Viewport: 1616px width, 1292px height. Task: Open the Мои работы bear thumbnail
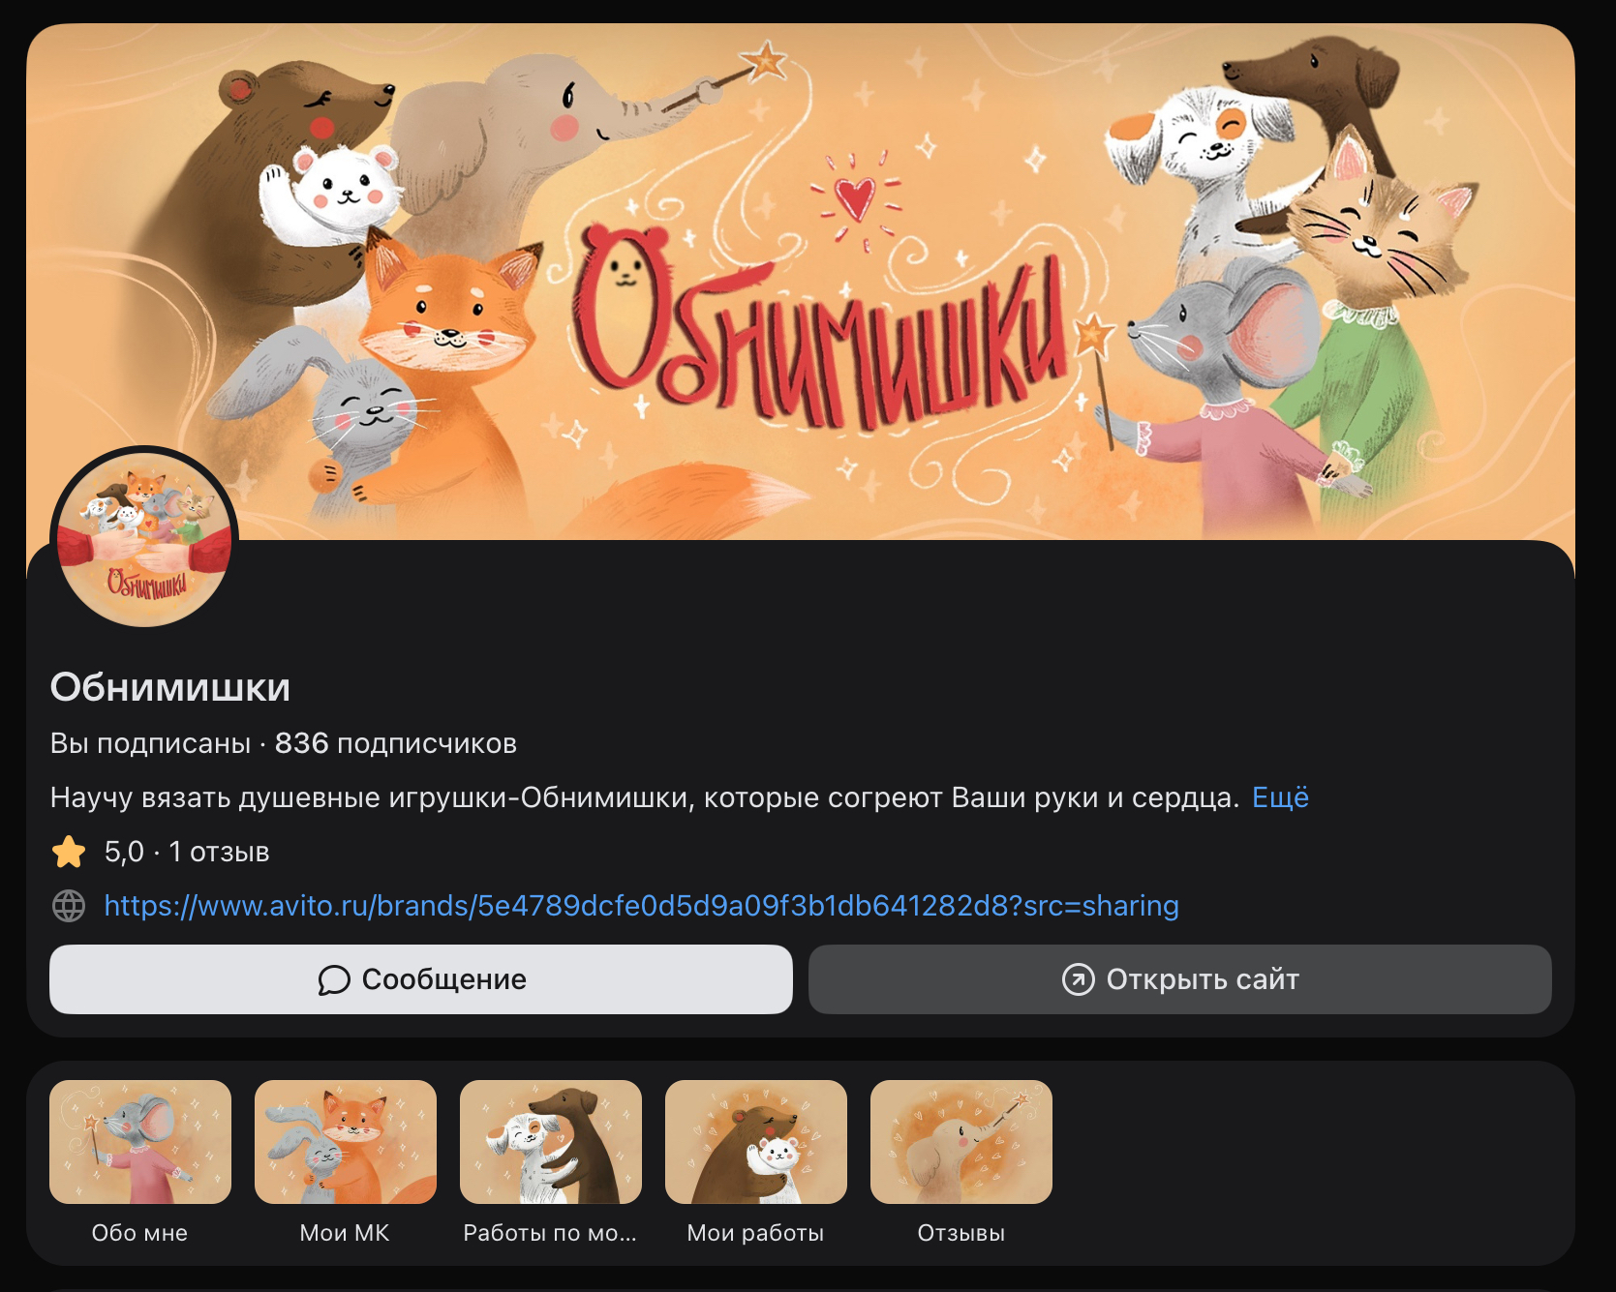click(x=756, y=1142)
